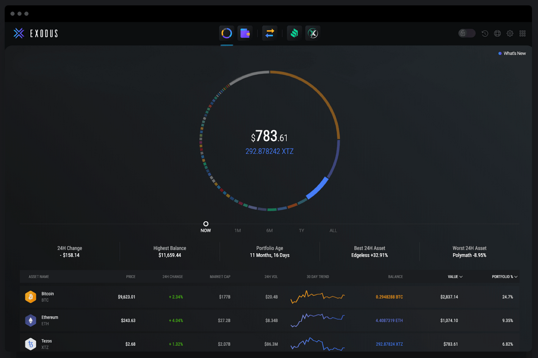538x358 pixels.
Task: Select the FTX Exchange icon
Action: tap(312, 33)
